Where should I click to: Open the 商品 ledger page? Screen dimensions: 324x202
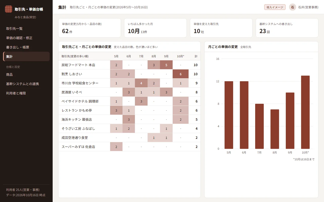pos(26,74)
